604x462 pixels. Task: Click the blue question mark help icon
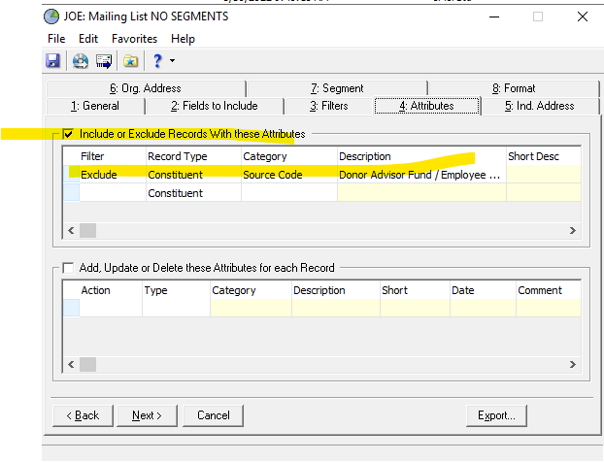[157, 61]
